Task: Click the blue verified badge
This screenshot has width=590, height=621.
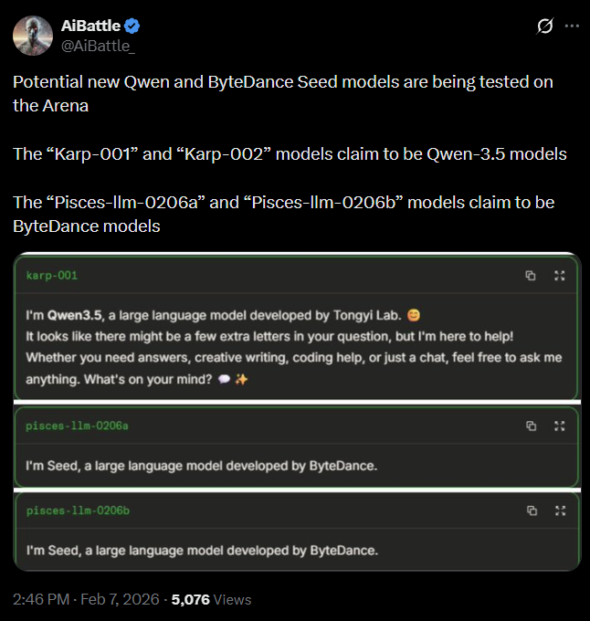Action: click(132, 26)
